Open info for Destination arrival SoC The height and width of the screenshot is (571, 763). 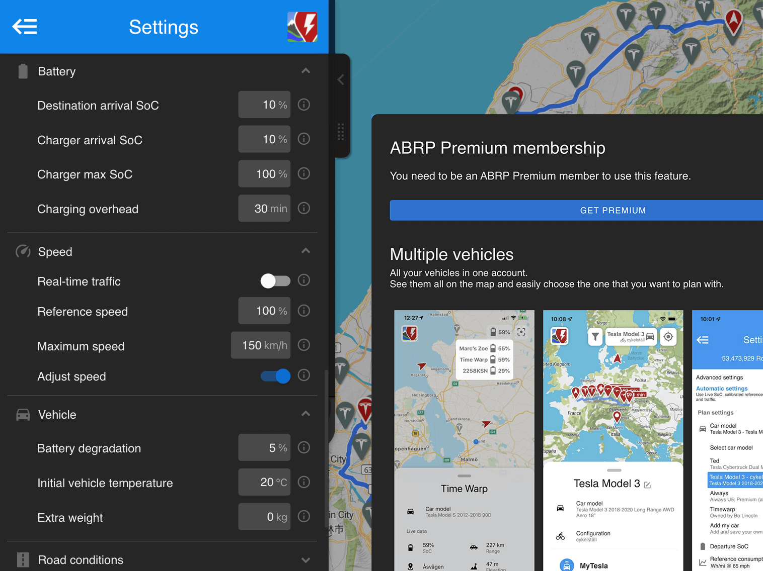(x=304, y=105)
